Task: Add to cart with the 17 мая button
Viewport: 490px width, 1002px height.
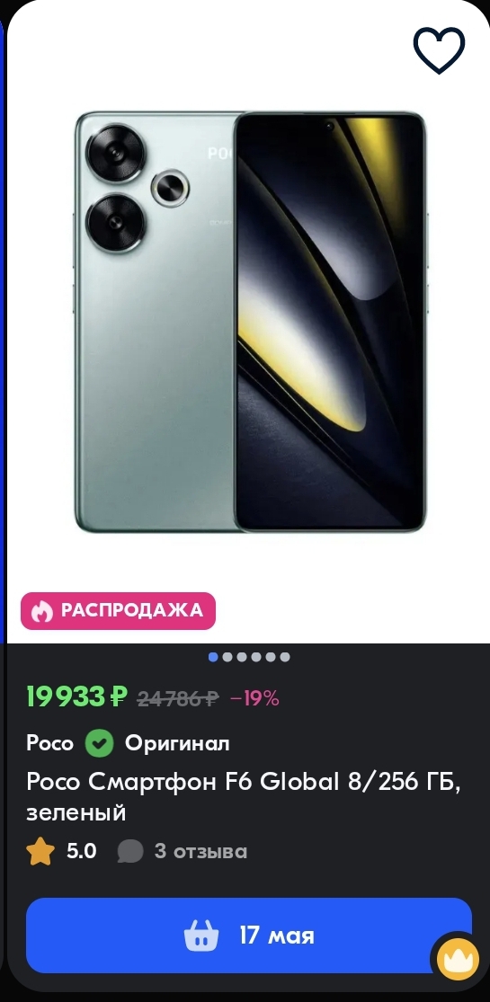Action: pyautogui.click(x=249, y=935)
